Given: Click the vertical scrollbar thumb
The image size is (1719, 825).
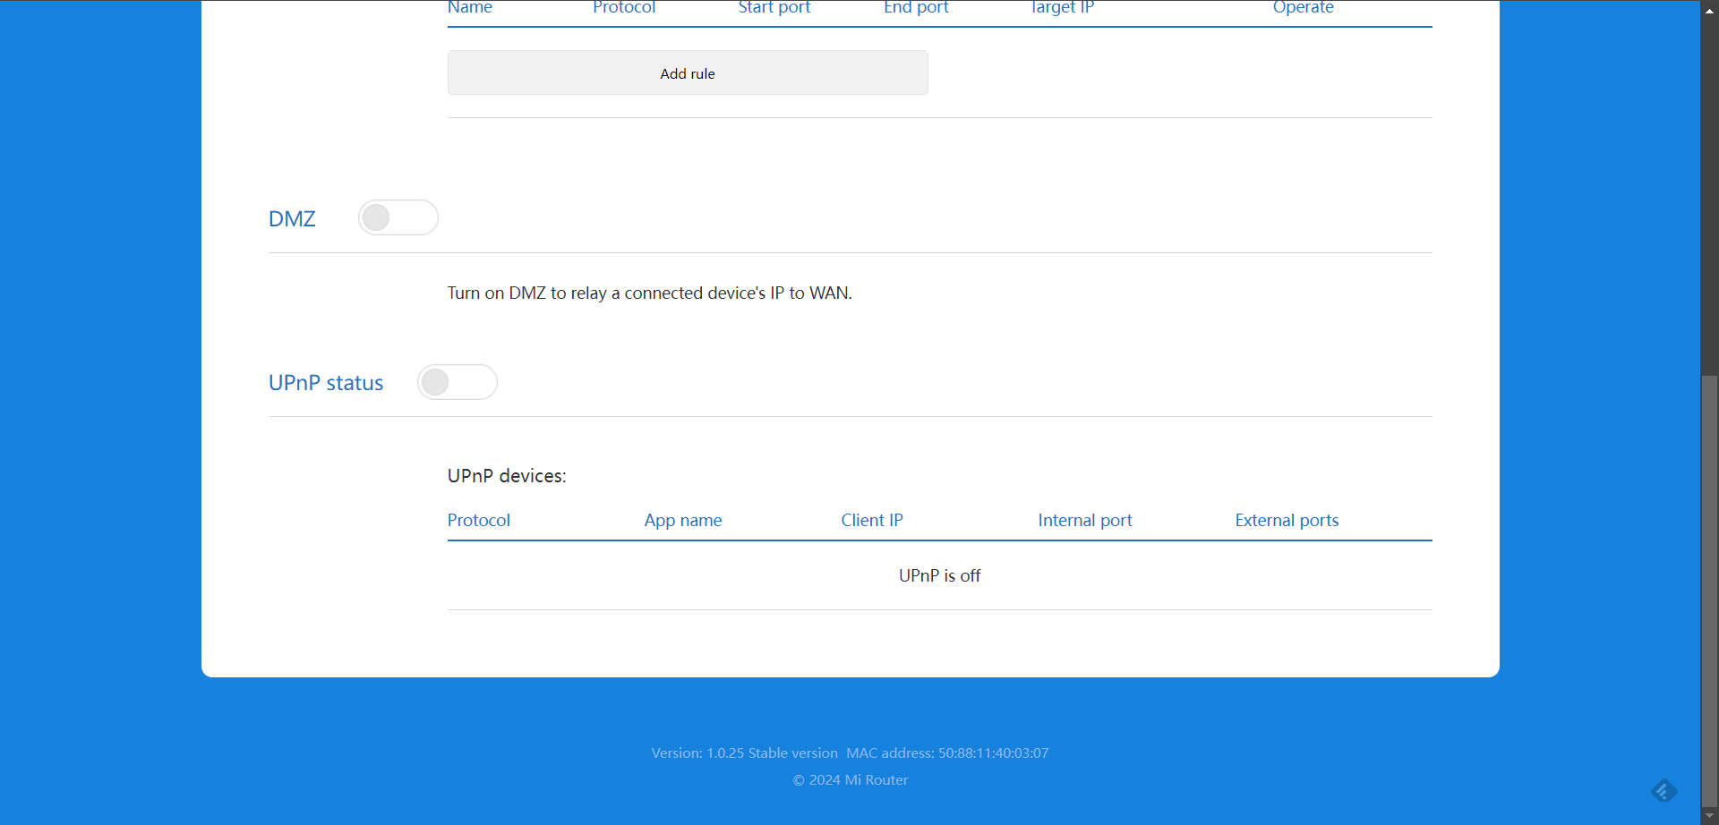Looking at the screenshot, I should 1709,591.
